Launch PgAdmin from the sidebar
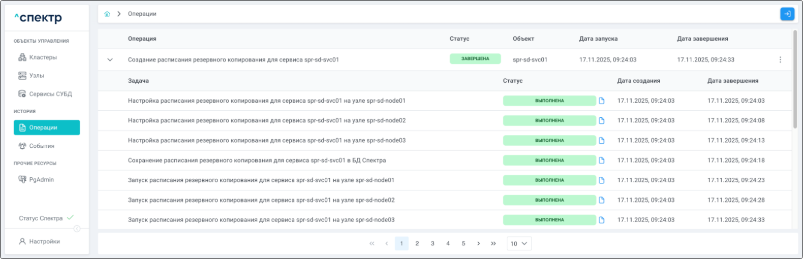803x259 pixels. [41, 180]
